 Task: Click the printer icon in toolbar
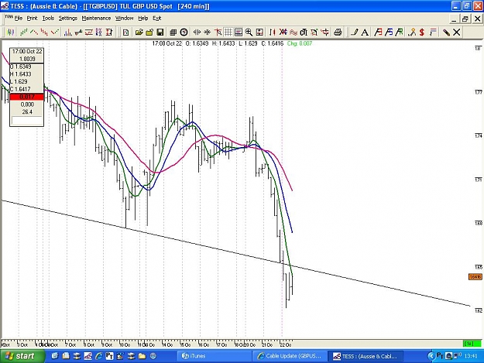click(338, 32)
